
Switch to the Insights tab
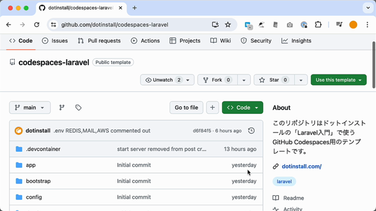tap(296, 41)
